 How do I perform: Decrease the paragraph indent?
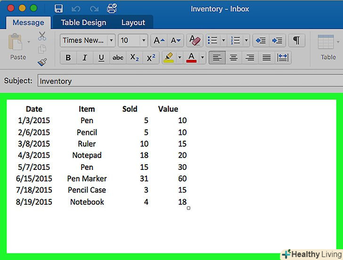[x=261, y=41]
